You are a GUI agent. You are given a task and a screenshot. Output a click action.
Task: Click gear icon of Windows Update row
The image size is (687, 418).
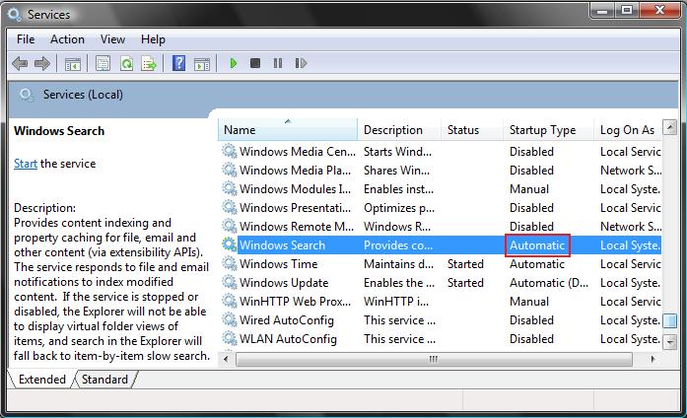[229, 283]
